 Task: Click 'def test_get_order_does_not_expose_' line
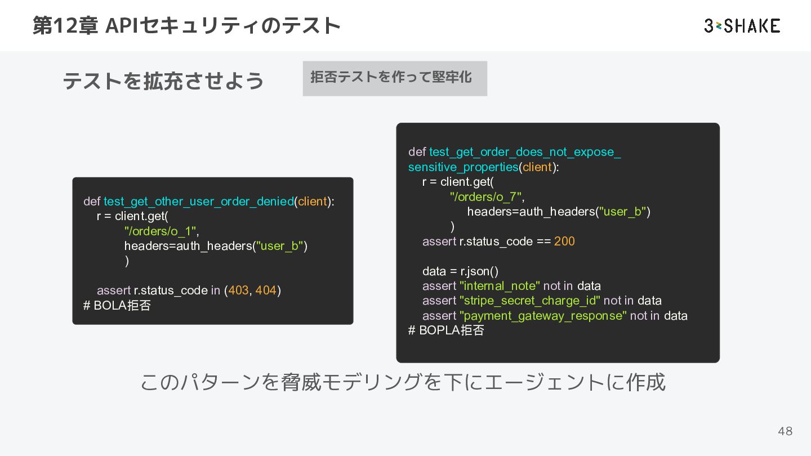click(x=514, y=152)
